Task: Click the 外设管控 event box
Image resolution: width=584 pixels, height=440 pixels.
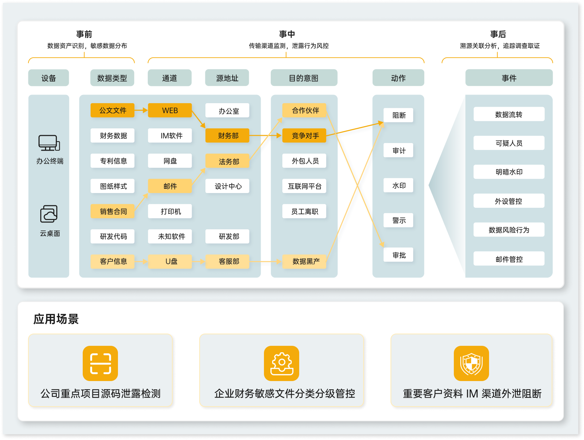Action: pyautogui.click(x=509, y=201)
